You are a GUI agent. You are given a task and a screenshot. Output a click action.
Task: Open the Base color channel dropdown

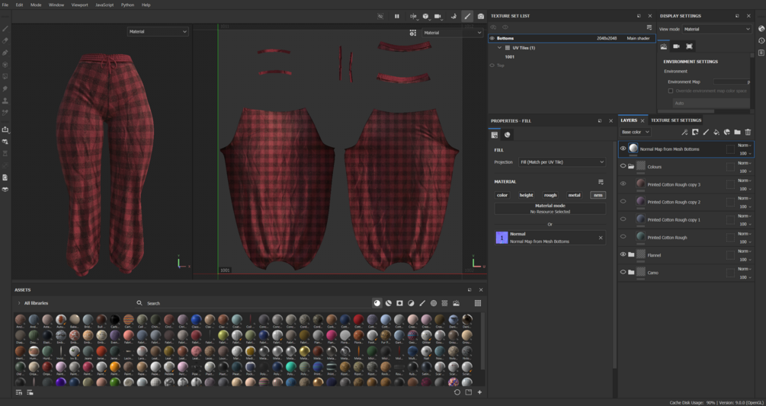635,133
